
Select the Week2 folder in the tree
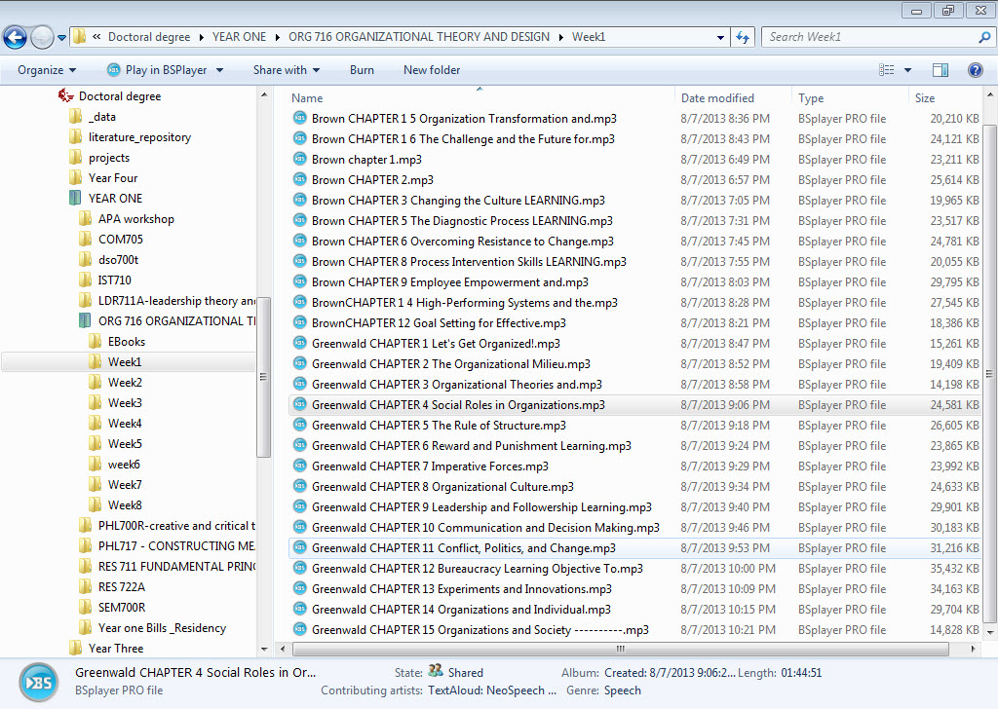pos(125,382)
